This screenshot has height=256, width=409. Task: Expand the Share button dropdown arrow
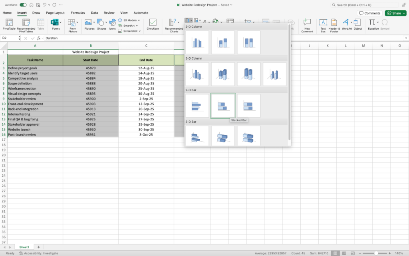[403, 13]
